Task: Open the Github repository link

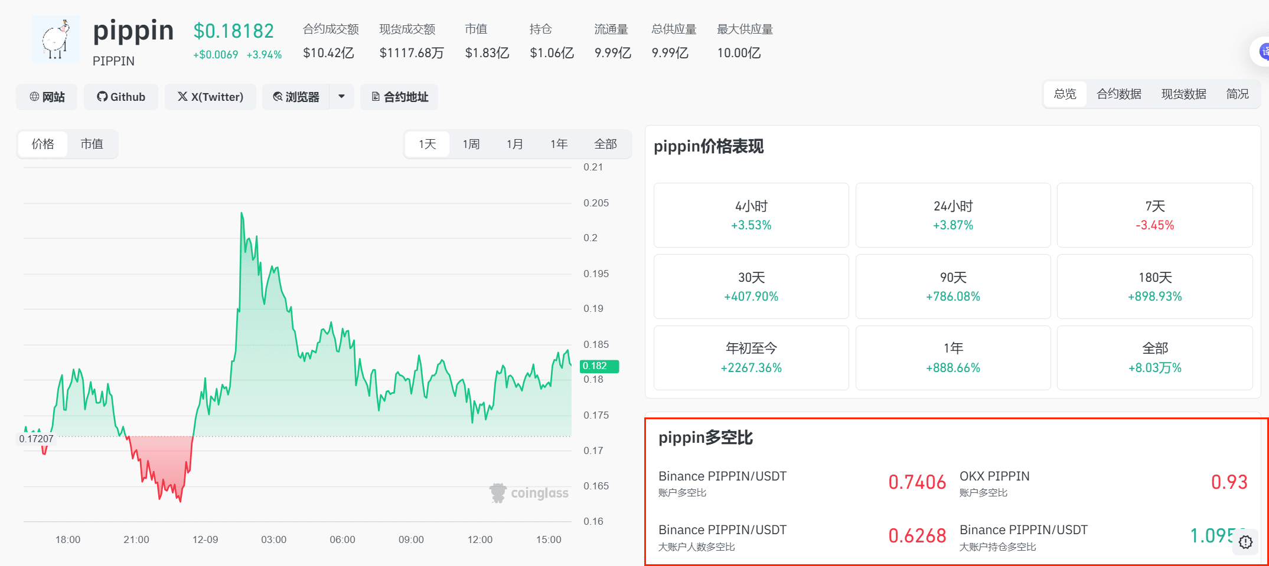Action: (x=121, y=97)
